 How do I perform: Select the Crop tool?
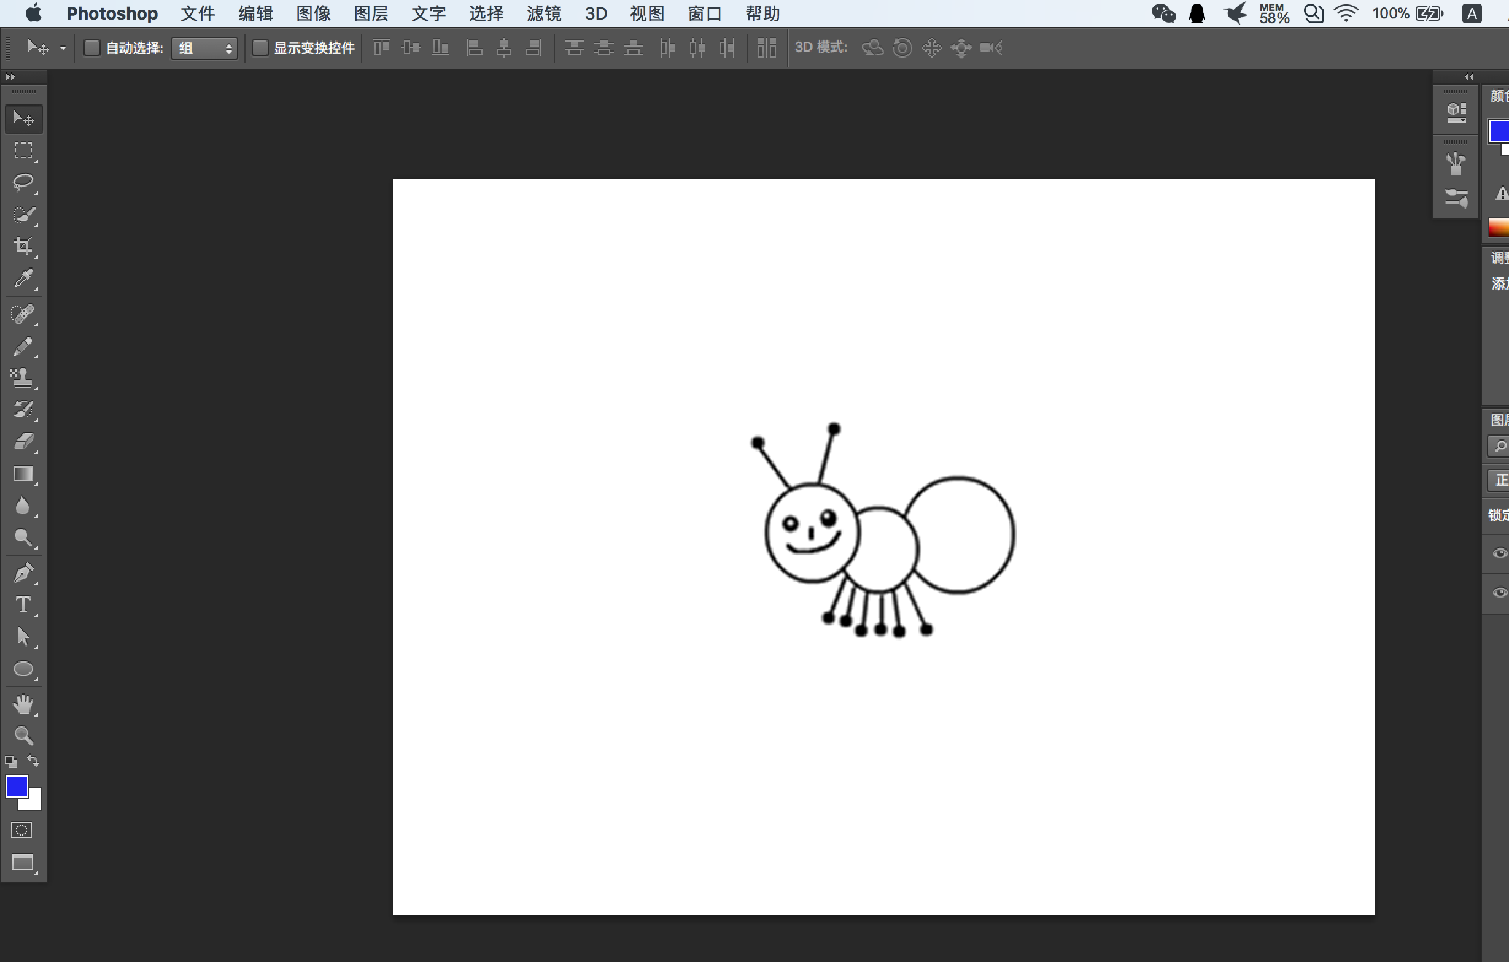pyautogui.click(x=24, y=246)
